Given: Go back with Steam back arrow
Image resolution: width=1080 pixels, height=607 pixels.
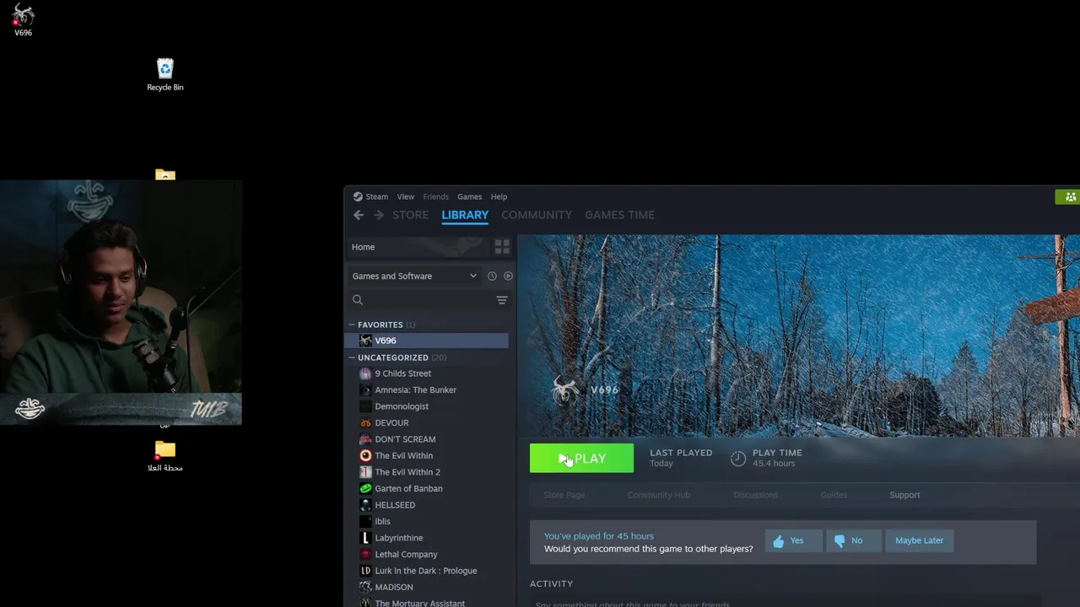Looking at the screenshot, I should [x=359, y=215].
